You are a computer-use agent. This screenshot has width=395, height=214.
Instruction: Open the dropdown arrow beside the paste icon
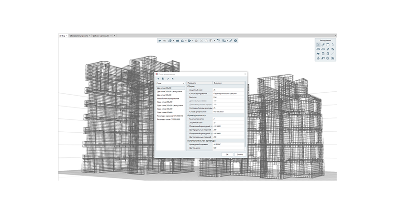coord(214,41)
